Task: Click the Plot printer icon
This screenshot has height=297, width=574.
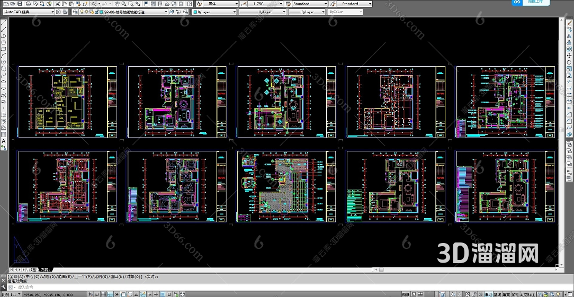Action: click(28, 4)
